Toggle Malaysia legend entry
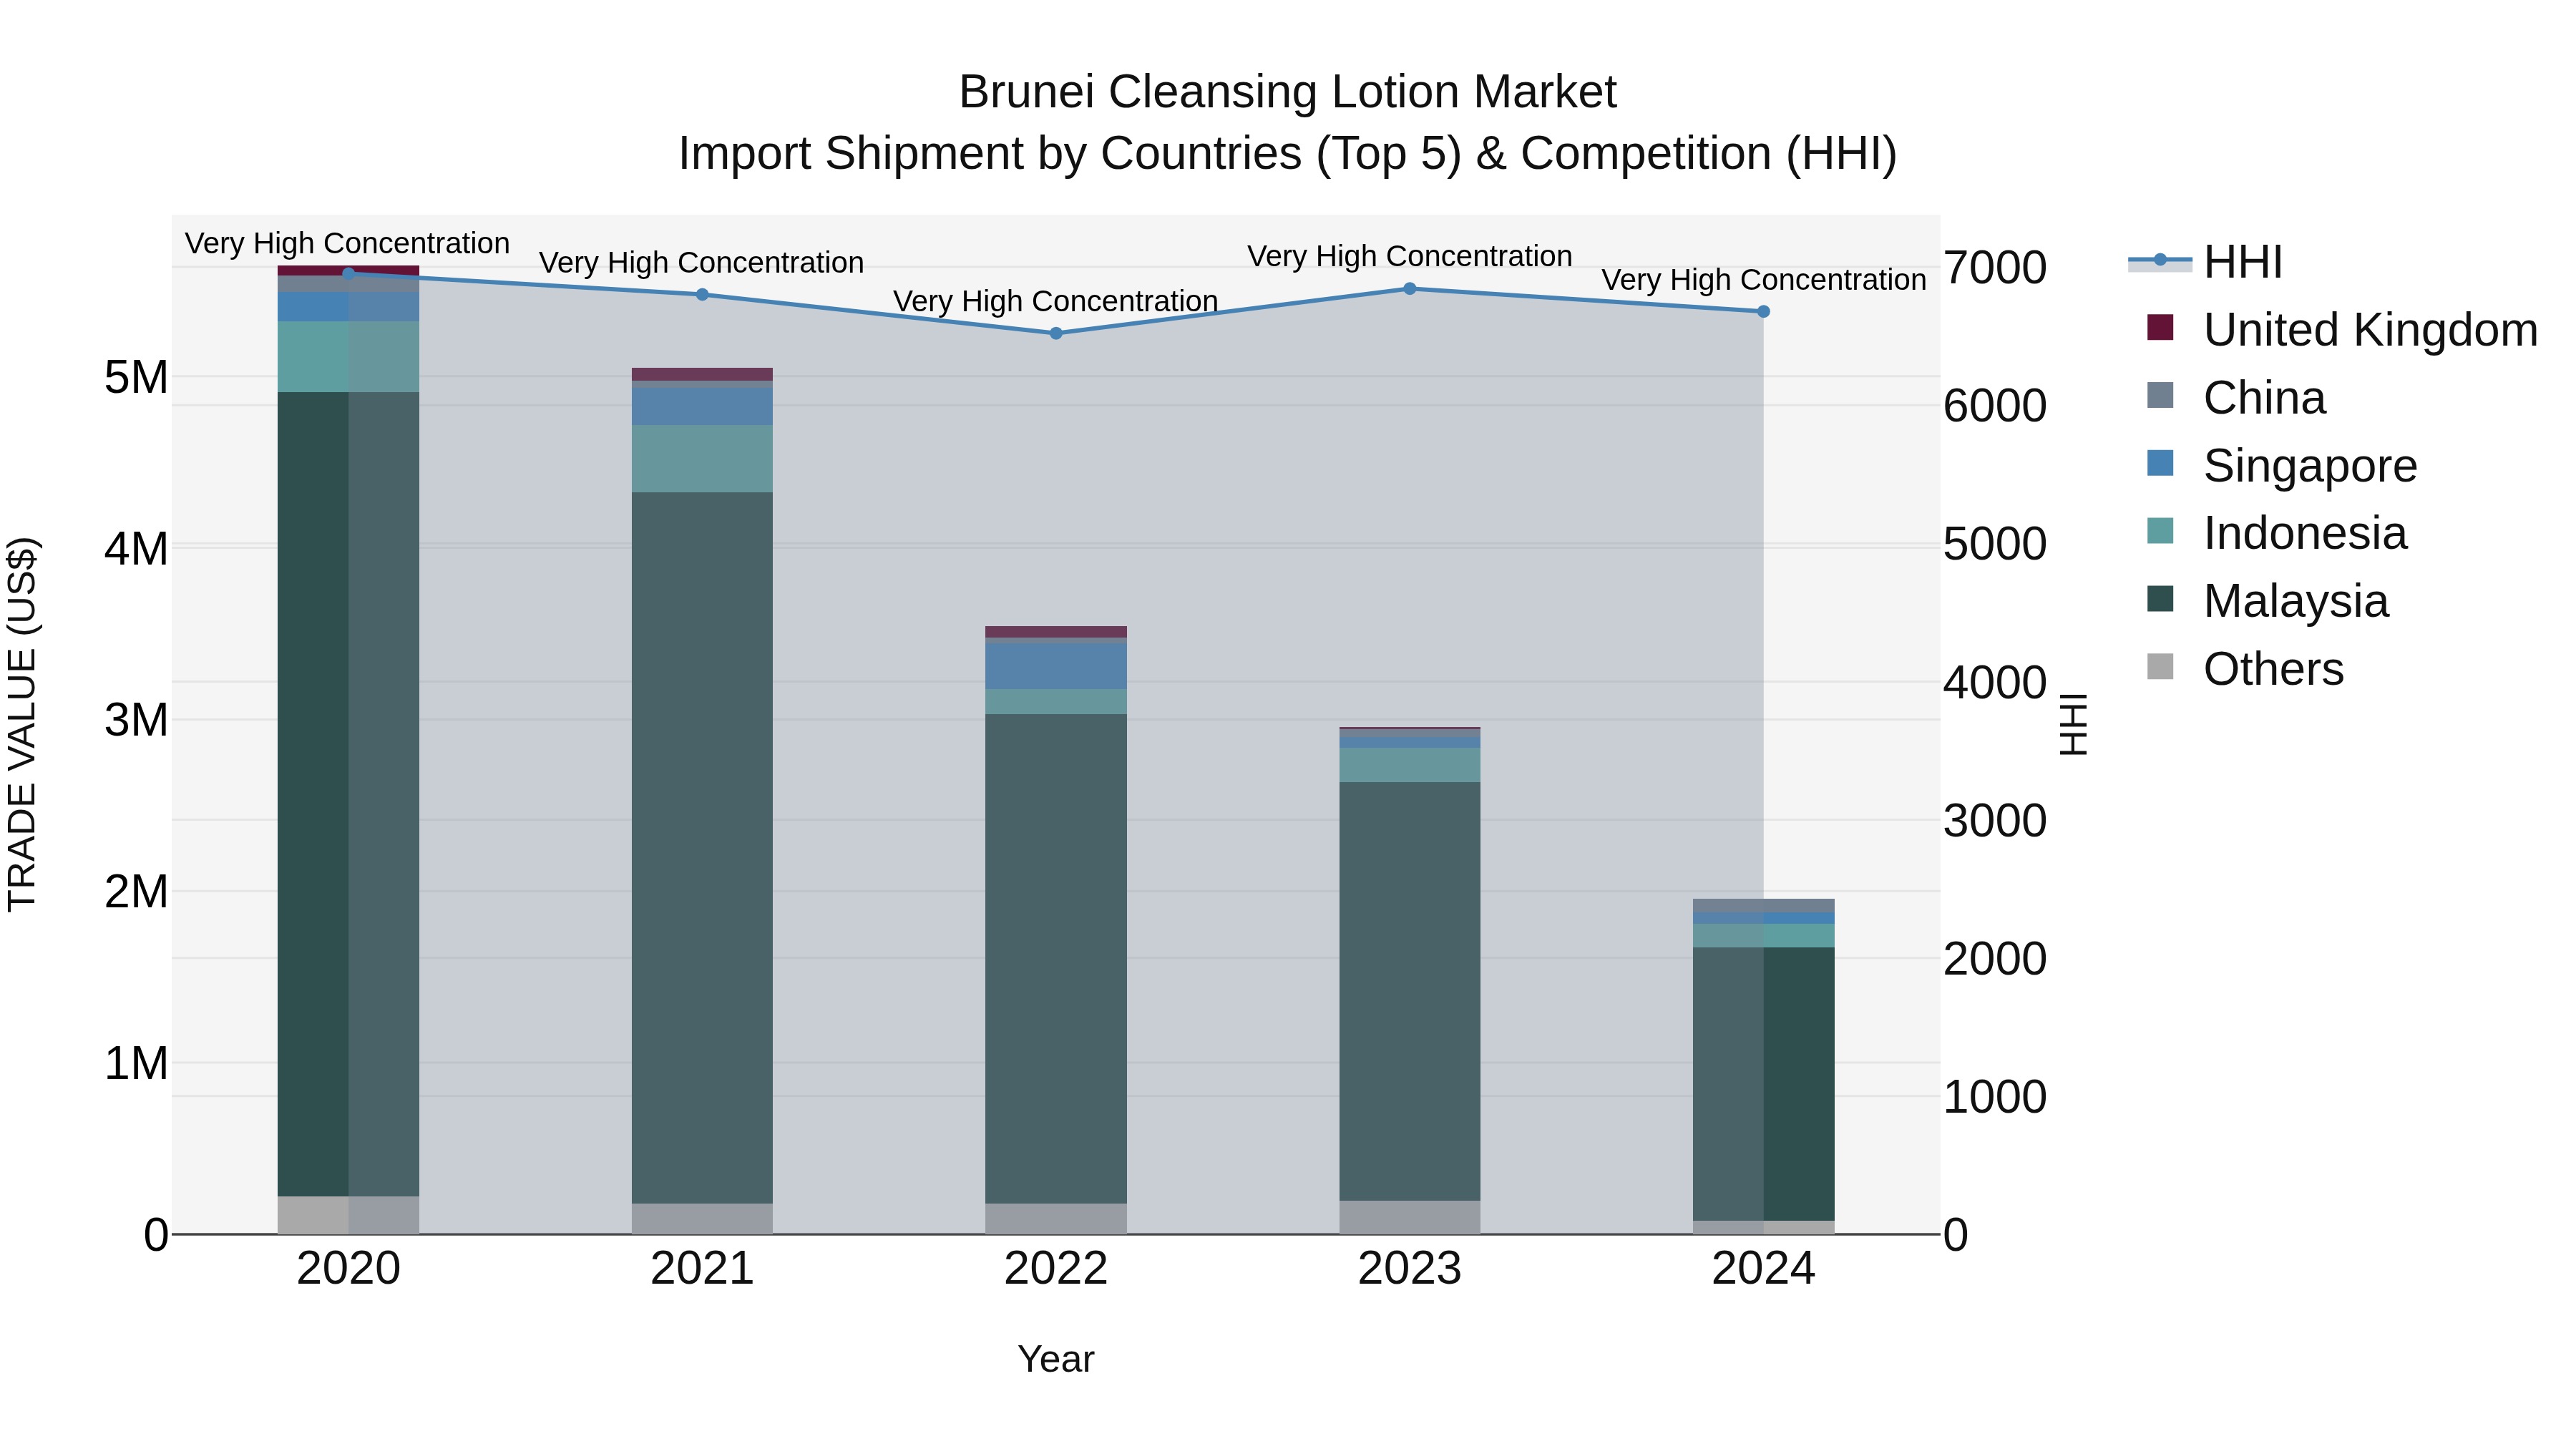The width and height of the screenshot is (2576, 1449). tap(2267, 601)
